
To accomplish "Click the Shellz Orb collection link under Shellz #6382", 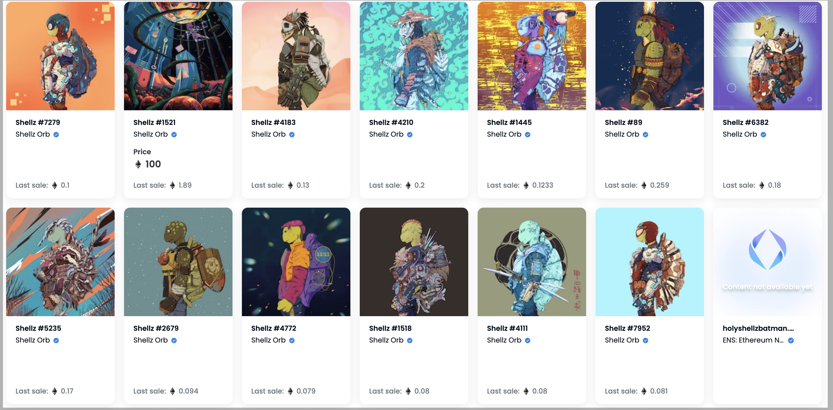I will [x=739, y=134].
